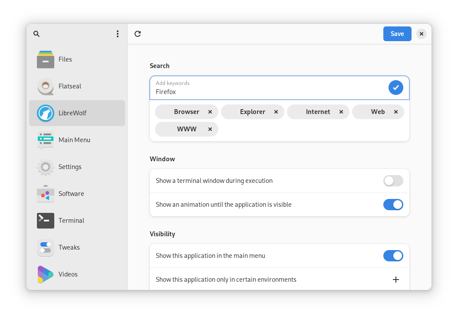Remove the Internet keyword tag
This screenshot has width=458, height=319.
(x=341, y=112)
